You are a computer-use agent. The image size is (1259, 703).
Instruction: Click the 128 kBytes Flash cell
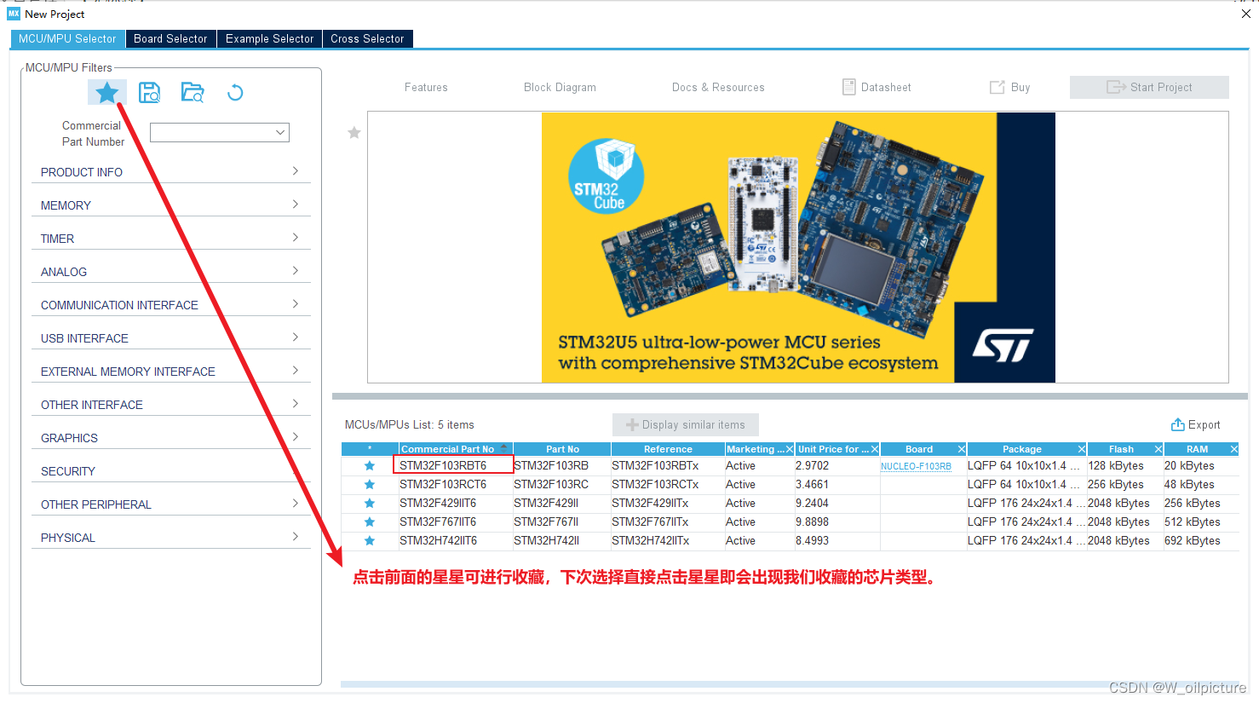point(1124,466)
